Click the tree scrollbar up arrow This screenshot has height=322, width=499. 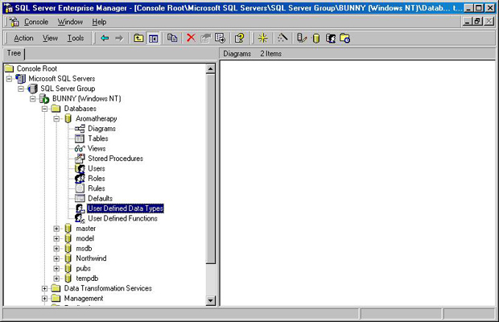210,68
